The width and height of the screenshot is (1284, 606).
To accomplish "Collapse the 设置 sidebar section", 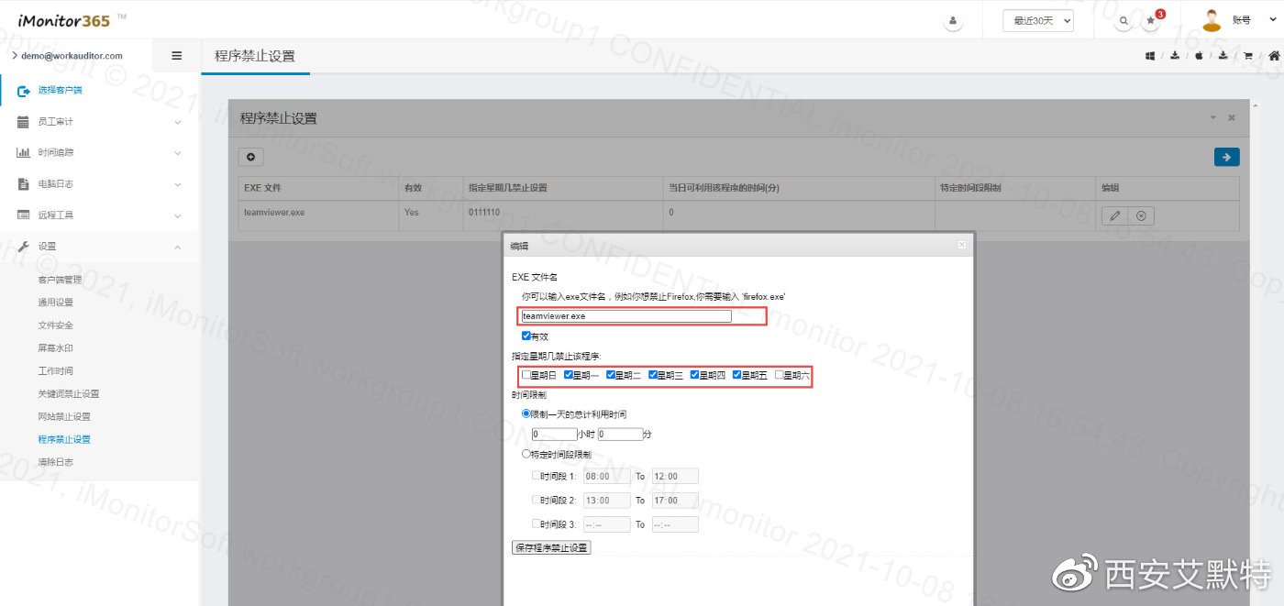I will [99, 247].
